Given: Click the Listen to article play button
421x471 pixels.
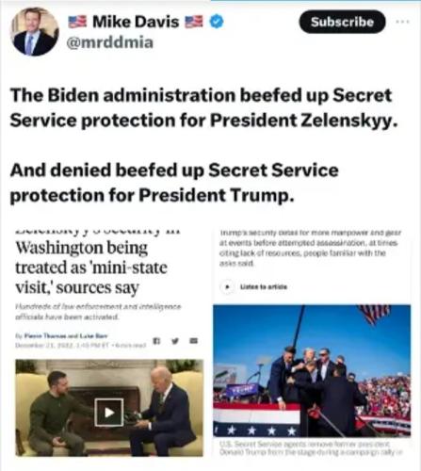Looking at the screenshot, I should [x=228, y=286].
